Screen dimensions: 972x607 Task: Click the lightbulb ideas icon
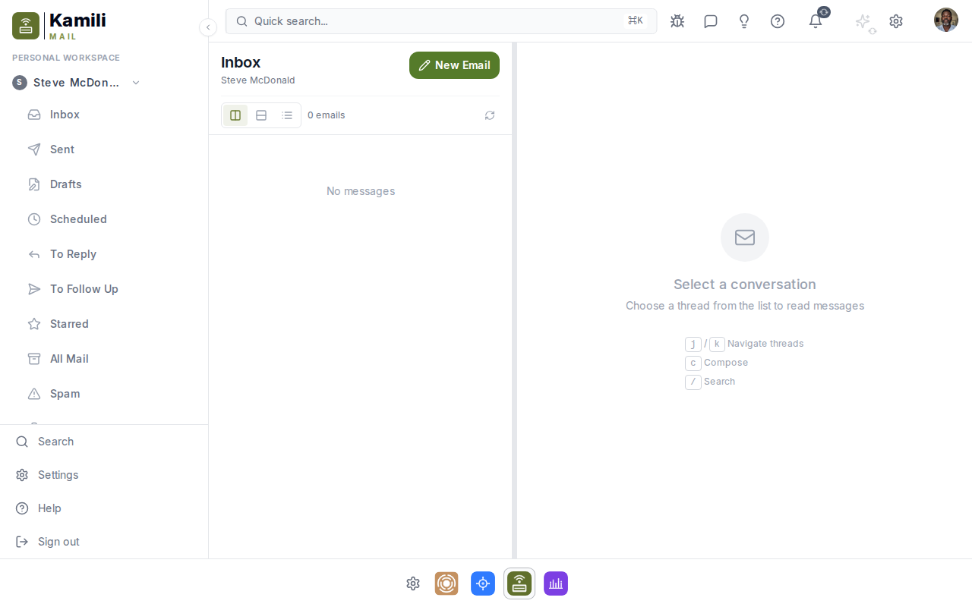[x=744, y=21]
